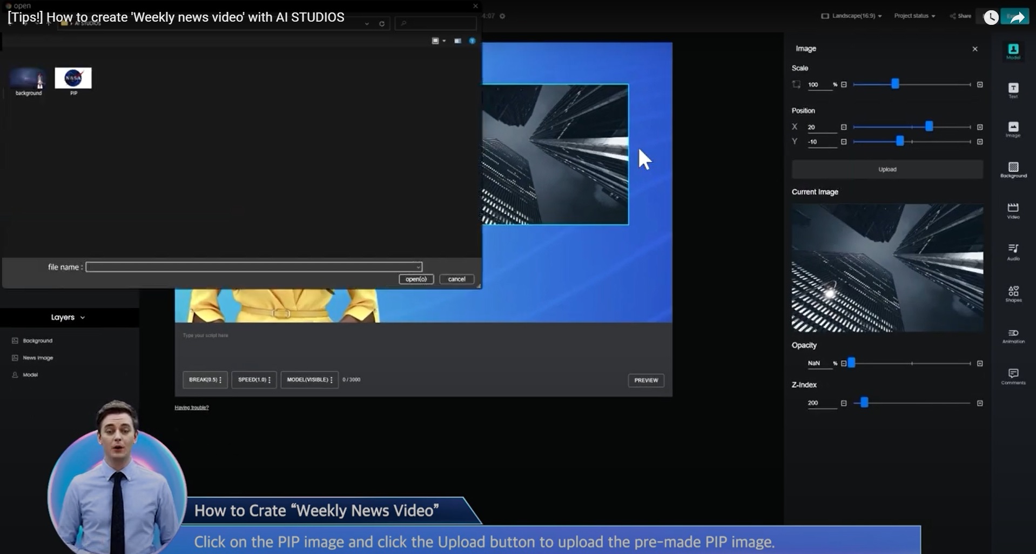1036x554 pixels.
Task: Click the YouTube Watch Later clock icon
Action: (991, 17)
